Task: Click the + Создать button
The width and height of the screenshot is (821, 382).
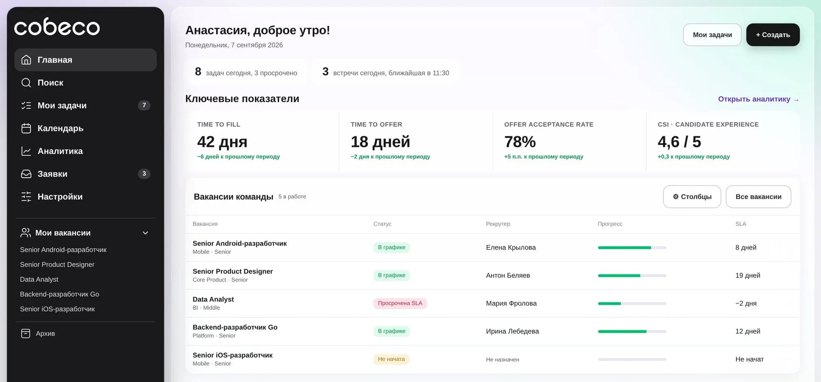Action: pos(773,35)
